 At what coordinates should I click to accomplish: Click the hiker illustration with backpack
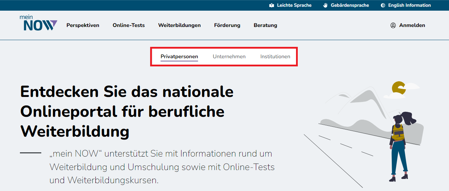coord(402,147)
